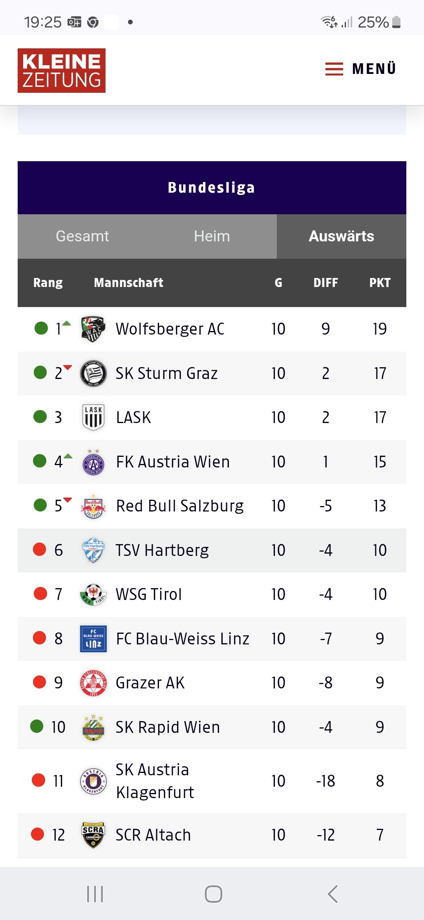Tap the FK Austria Wien crest
The image size is (424, 920).
[x=93, y=462]
